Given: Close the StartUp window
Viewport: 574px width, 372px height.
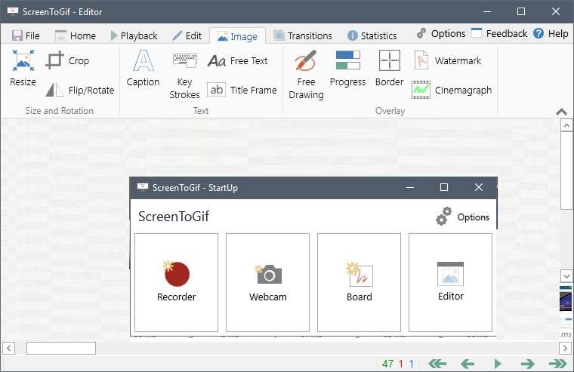Looking at the screenshot, I should 478,188.
